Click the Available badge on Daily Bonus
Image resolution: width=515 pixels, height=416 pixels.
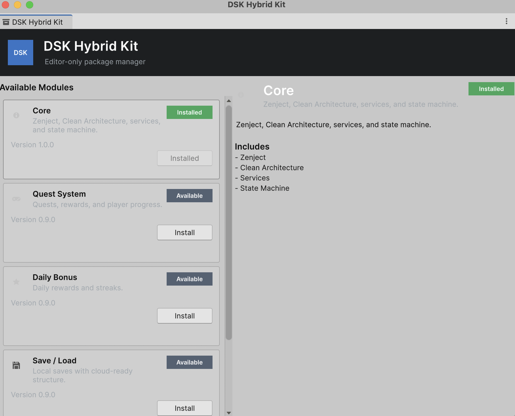(x=190, y=279)
